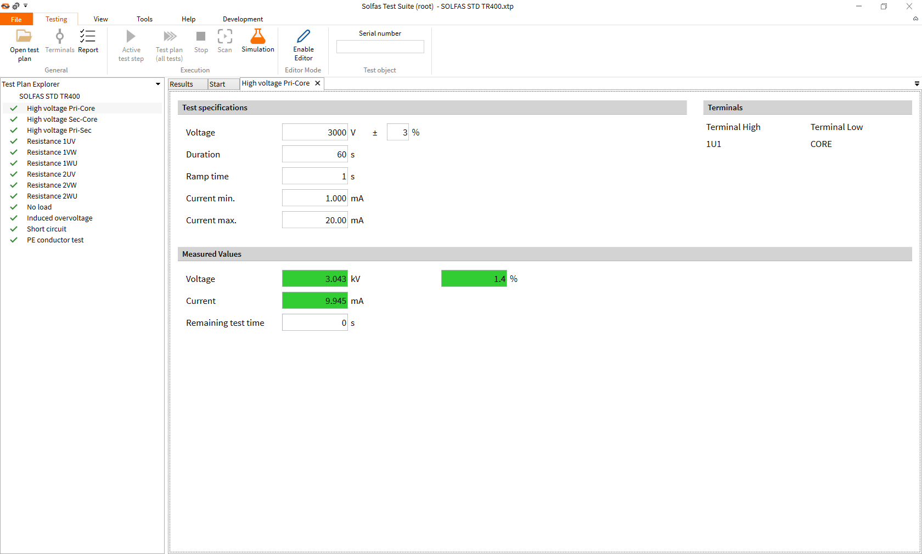922x554 pixels.
Task: Select PE conductor test
Action: (55, 240)
